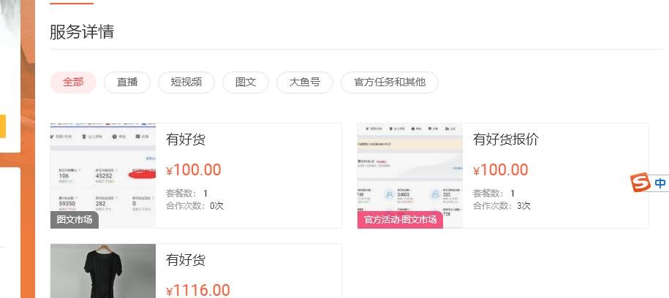Image resolution: width=669 pixels, height=298 pixels.
Task: Toggle the 中 Chinese input mode indicator
Action: (x=660, y=183)
